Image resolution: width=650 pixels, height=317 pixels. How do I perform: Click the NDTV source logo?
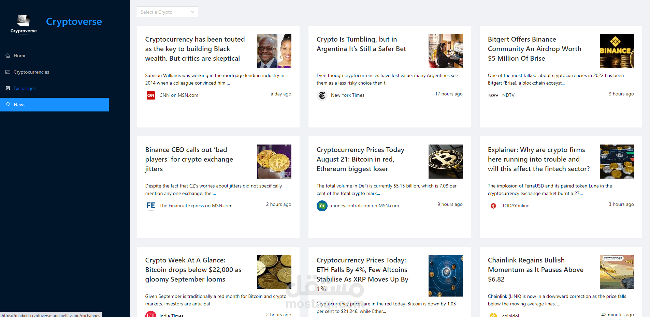point(493,95)
